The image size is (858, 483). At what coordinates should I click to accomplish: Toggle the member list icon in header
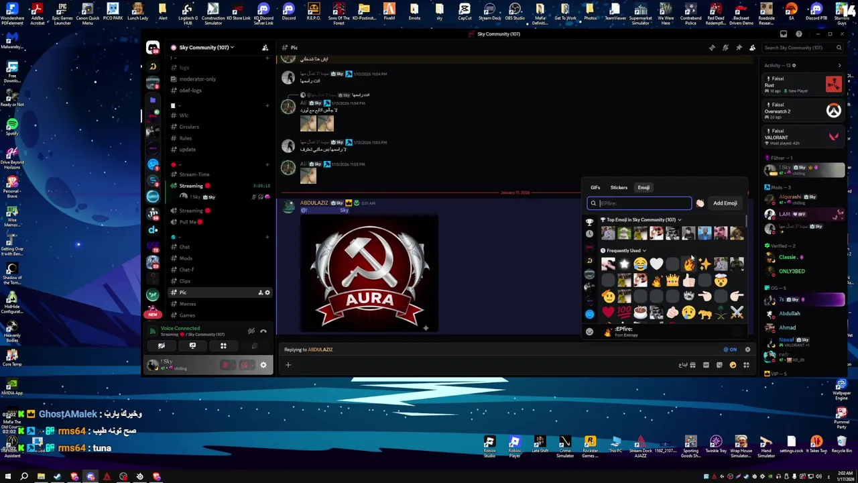click(752, 48)
